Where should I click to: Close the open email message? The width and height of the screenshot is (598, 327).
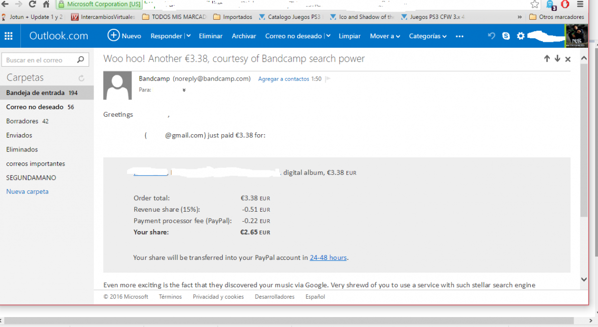click(568, 59)
